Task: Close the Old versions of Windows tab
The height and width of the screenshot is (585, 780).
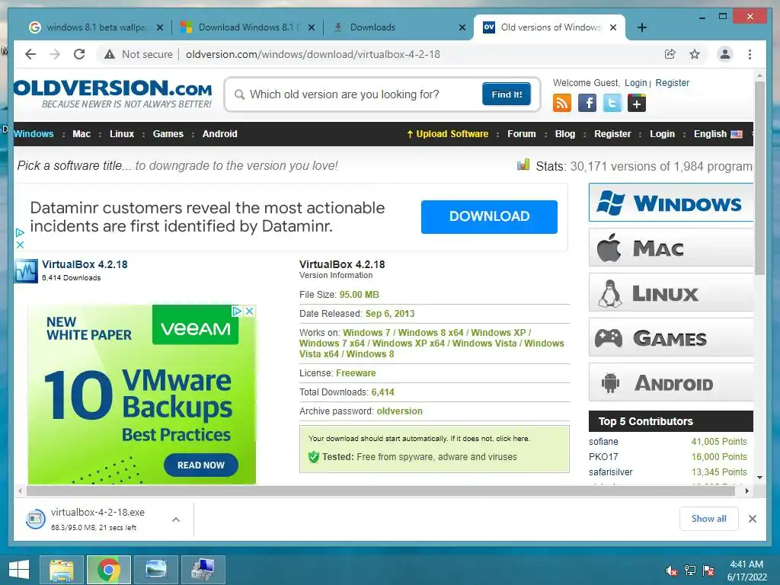Action: (x=613, y=27)
